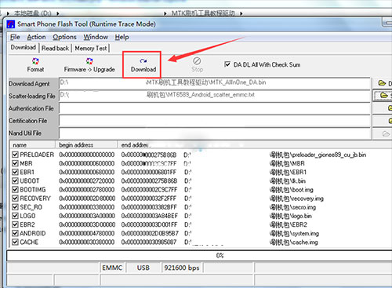Viewport: 392px width, 288px height.
Task: Open folder icon for Scatter-loading File
Action: (384, 95)
